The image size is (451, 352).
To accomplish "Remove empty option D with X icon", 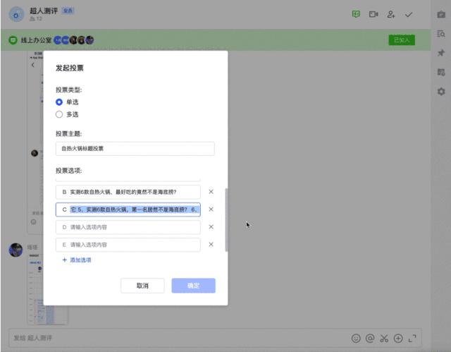I will [211, 227].
